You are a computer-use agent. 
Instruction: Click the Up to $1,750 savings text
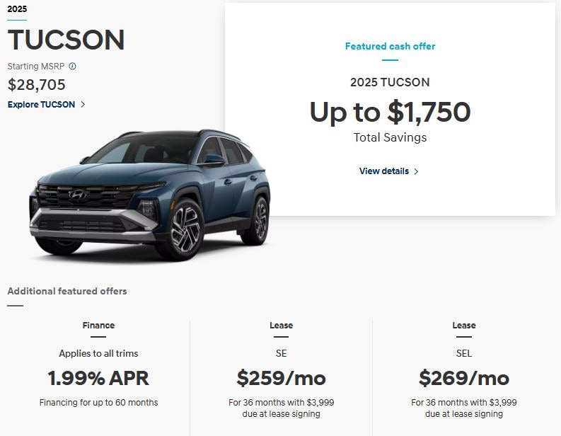pos(390,112)
